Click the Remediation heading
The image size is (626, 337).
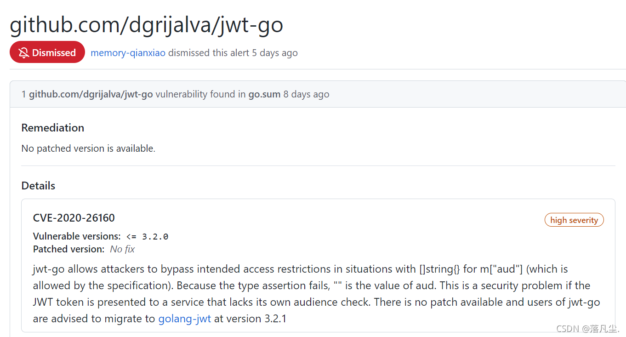pos(53,128)
